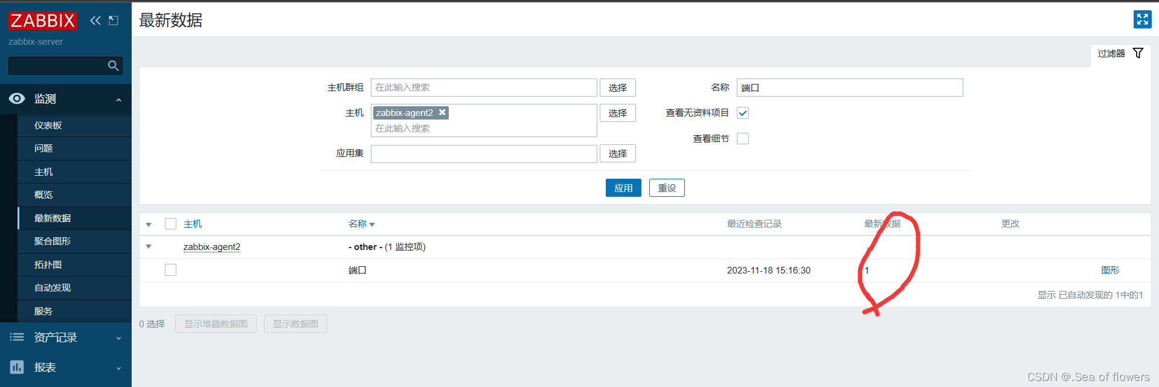Sort by 主机 column header
Image resolution: width=1159 pixels, height=387 pixels.
pyautogui.click(x=193, y=224)
